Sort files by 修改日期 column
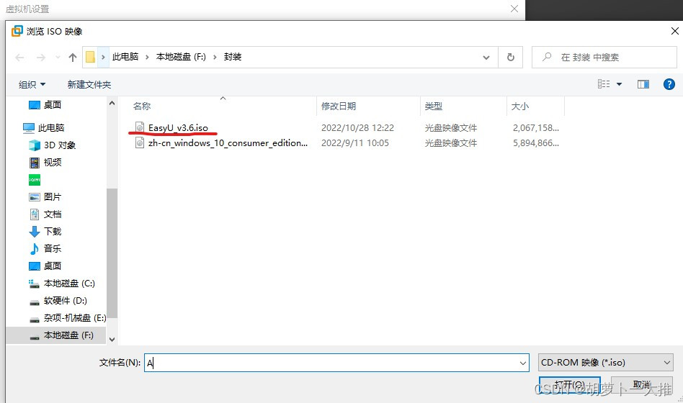The width and height of the screenshot is (683, 403). point(339,107)
